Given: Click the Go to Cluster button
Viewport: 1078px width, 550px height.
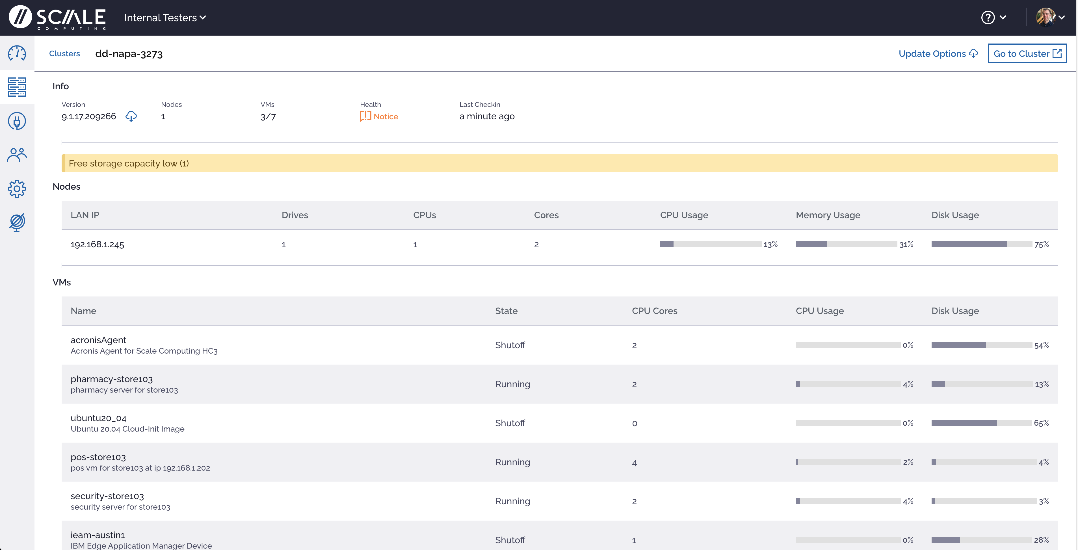Looking at the screenshot, I should point(1027,54).
